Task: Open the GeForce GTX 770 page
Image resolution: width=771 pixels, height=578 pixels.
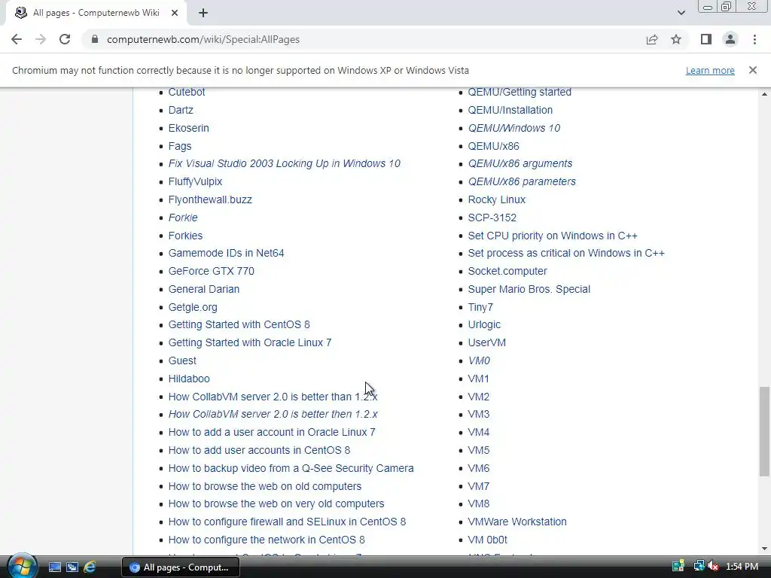Action: [212, 271]
